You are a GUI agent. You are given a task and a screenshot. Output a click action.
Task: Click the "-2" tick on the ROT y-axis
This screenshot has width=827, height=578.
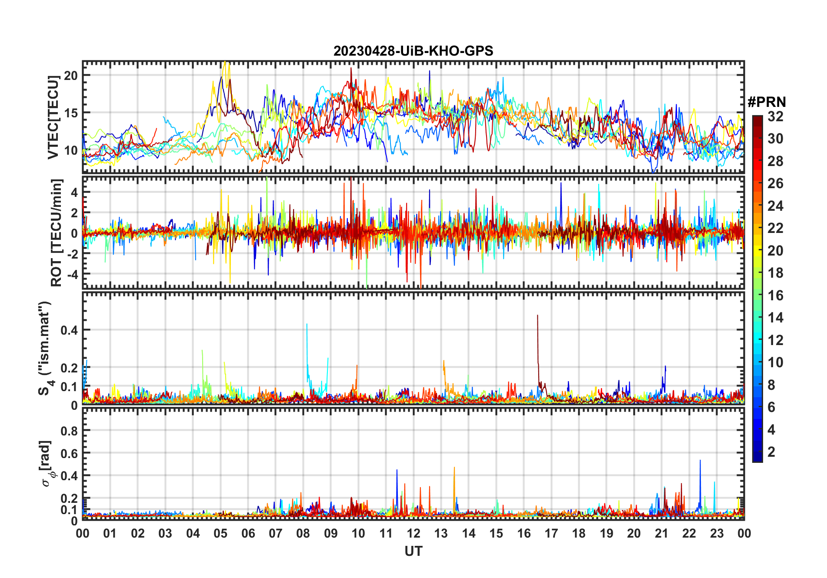click(72, 254)
